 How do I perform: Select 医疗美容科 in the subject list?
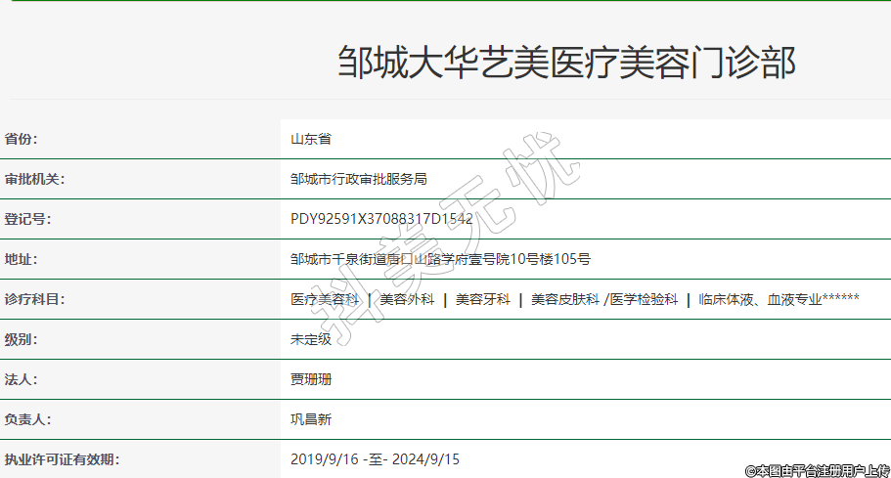[x=325, y=299]
